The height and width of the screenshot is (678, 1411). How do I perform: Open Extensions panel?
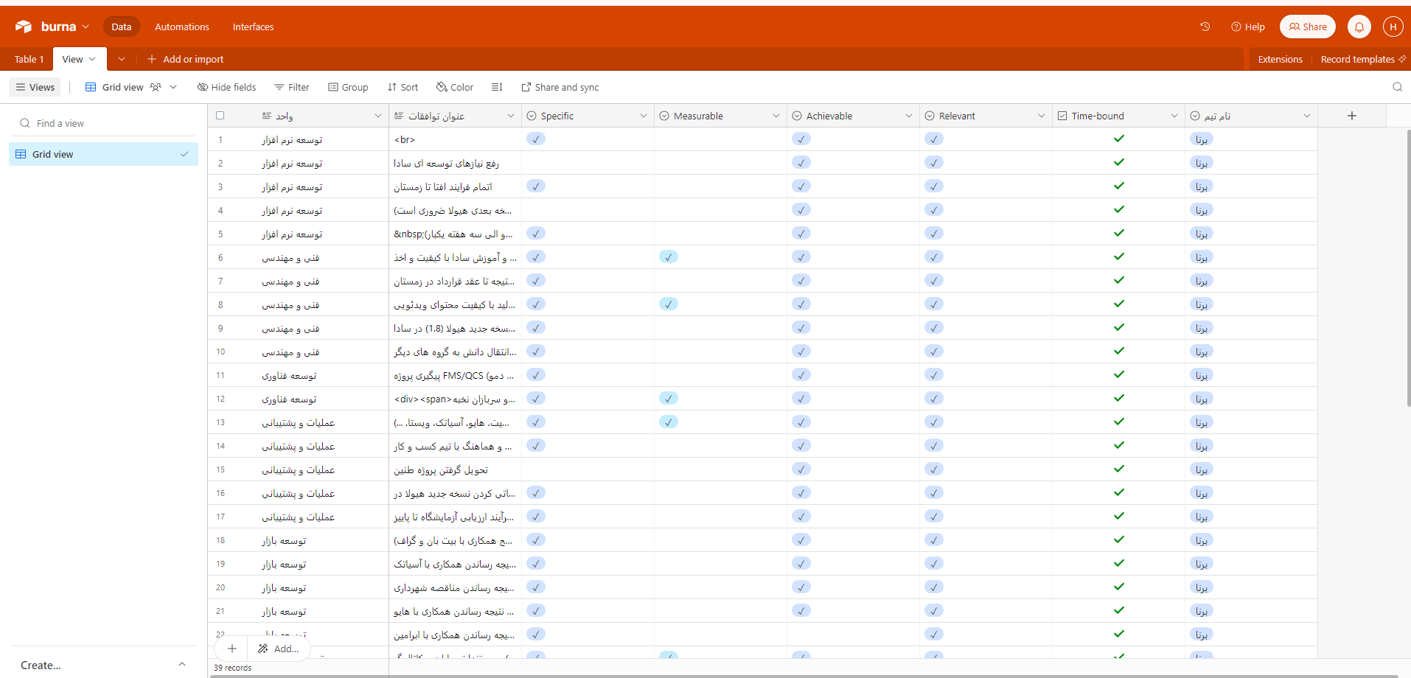pos(1280,59)
